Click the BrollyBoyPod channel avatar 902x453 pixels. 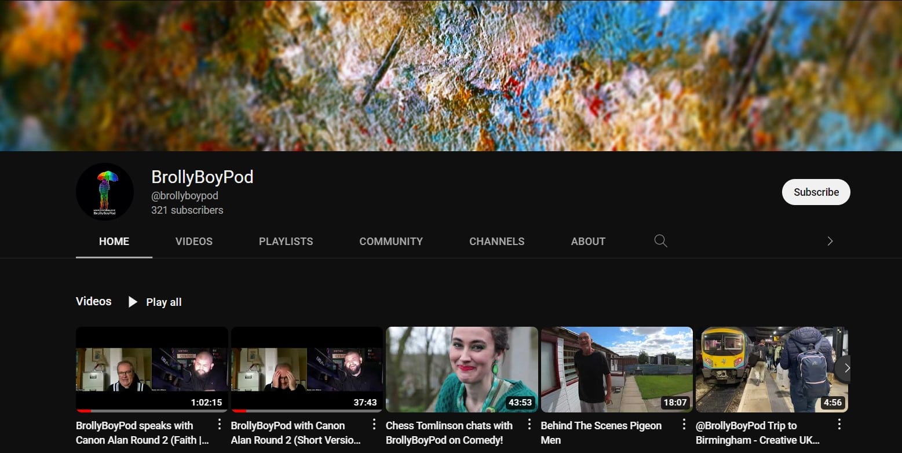105,192
